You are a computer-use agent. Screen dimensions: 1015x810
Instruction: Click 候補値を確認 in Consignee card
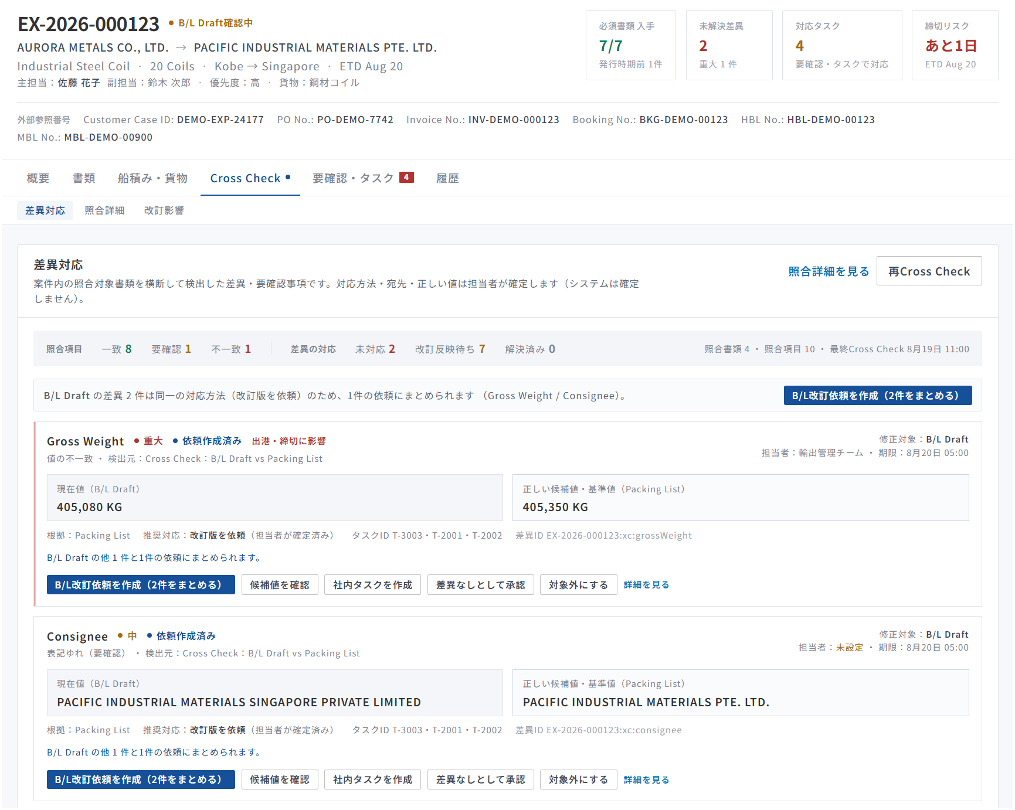tap(280, 780)
